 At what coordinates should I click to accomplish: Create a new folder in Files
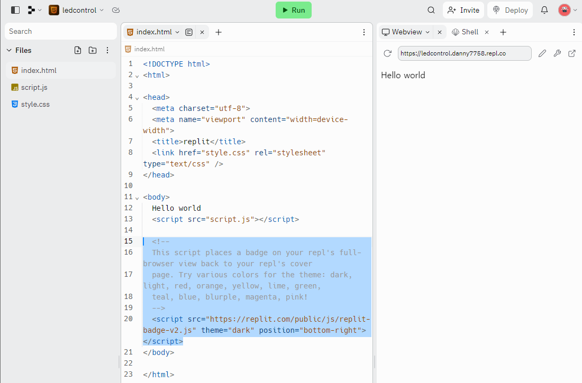tap(93, 50)
